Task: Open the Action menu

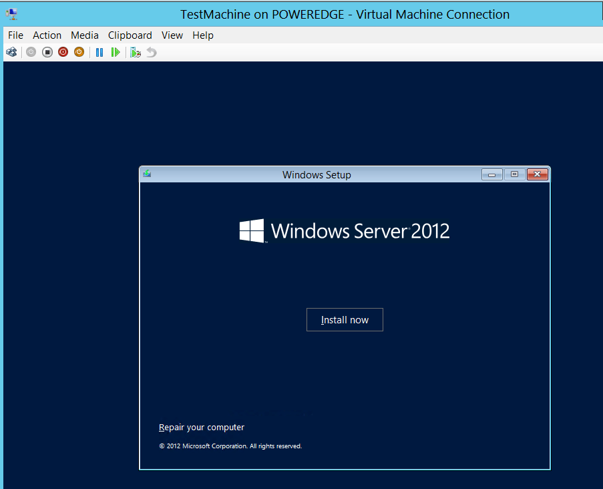Action: click(x=47, y=35)
